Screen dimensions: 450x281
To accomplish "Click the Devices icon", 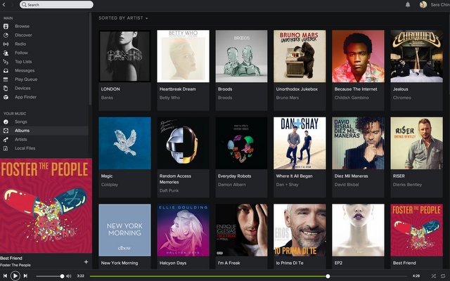I will pos(6,89).
